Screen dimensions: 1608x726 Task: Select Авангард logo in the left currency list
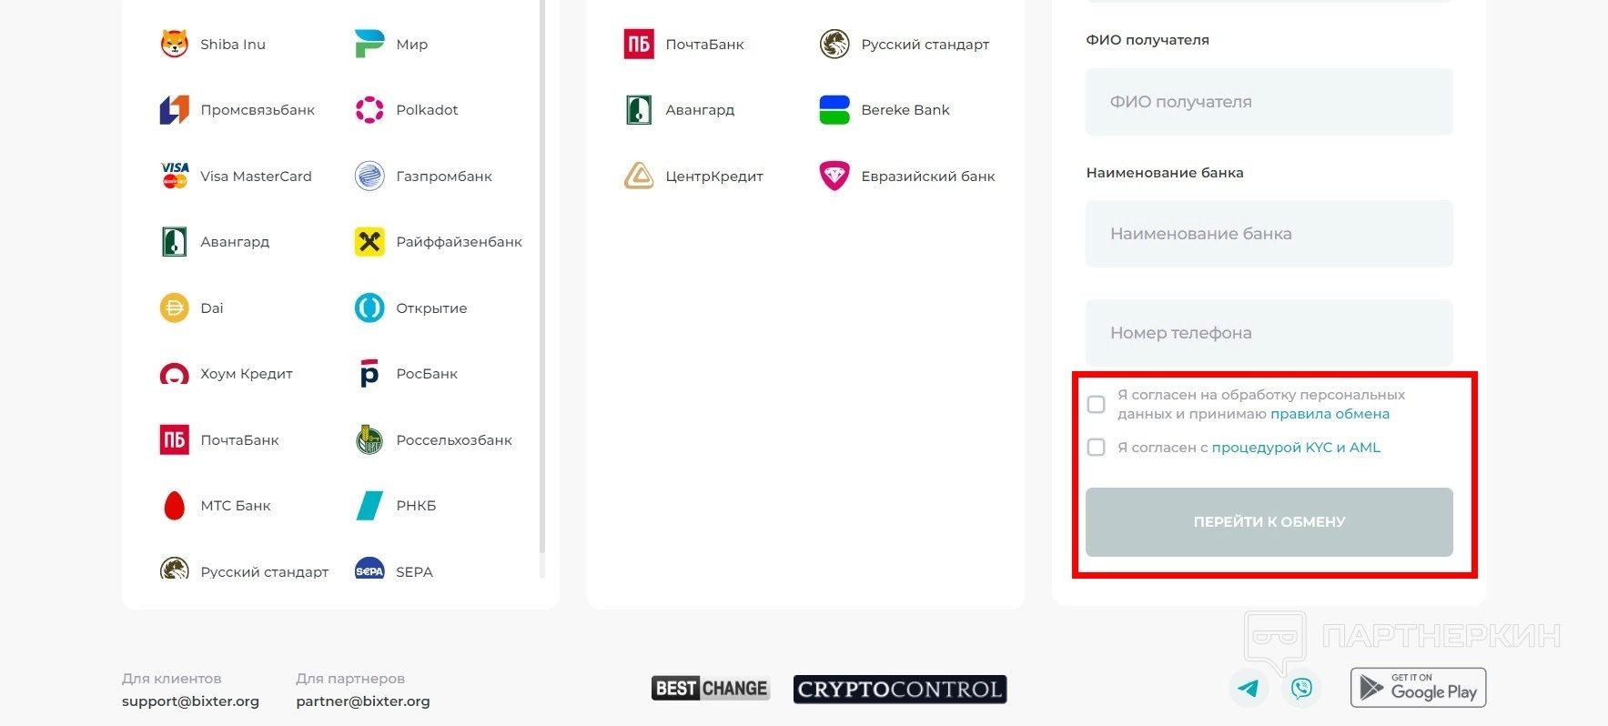(x=174, y=242)
